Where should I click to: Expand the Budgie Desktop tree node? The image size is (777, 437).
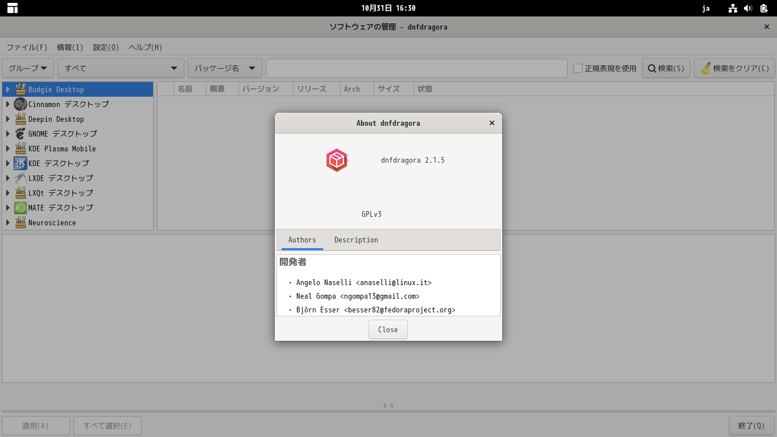[x=7, y=89]
